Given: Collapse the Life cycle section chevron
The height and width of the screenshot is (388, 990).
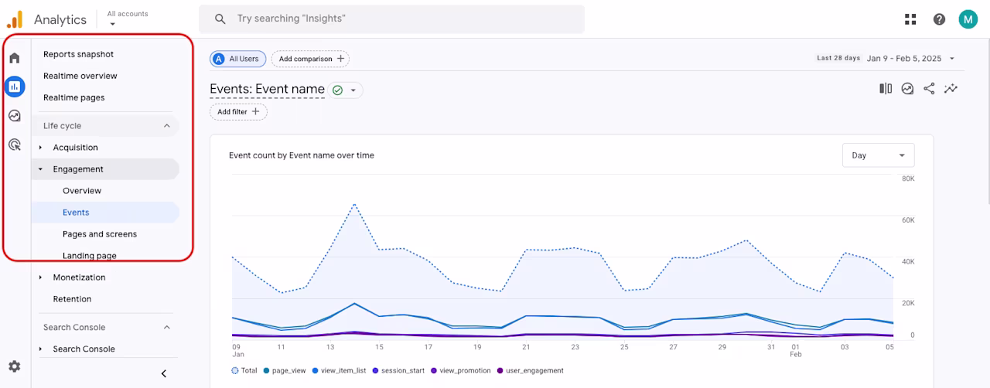Looking at the screenshot, I should coord(166,126).
